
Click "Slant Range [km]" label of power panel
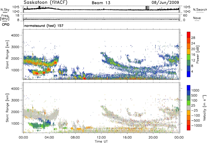(x=7, y=54)
